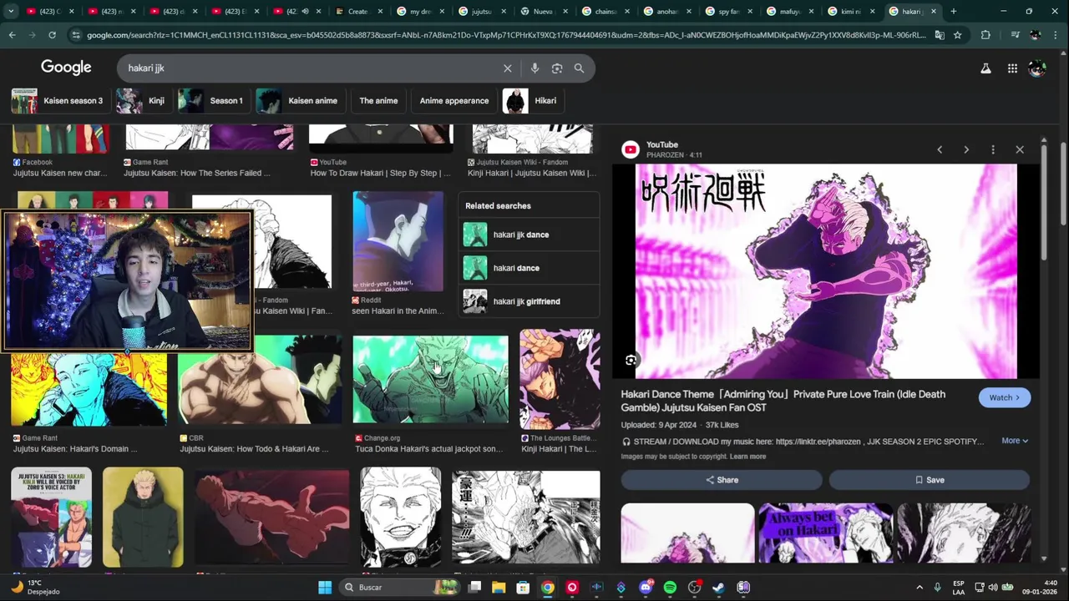Click the Share button
The image size is (1069, 601).
pos(722,480)
